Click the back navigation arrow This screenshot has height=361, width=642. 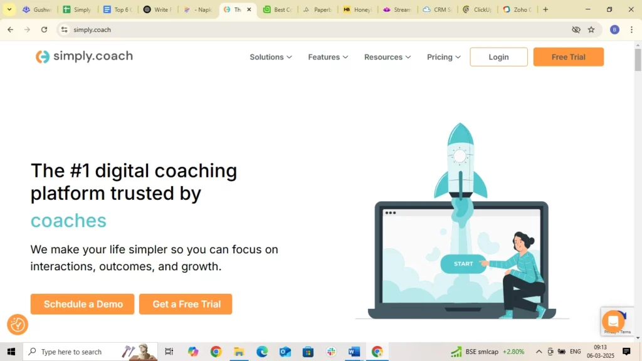[10, 29]
